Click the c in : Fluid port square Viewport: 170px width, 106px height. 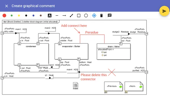tap(19, 43)
